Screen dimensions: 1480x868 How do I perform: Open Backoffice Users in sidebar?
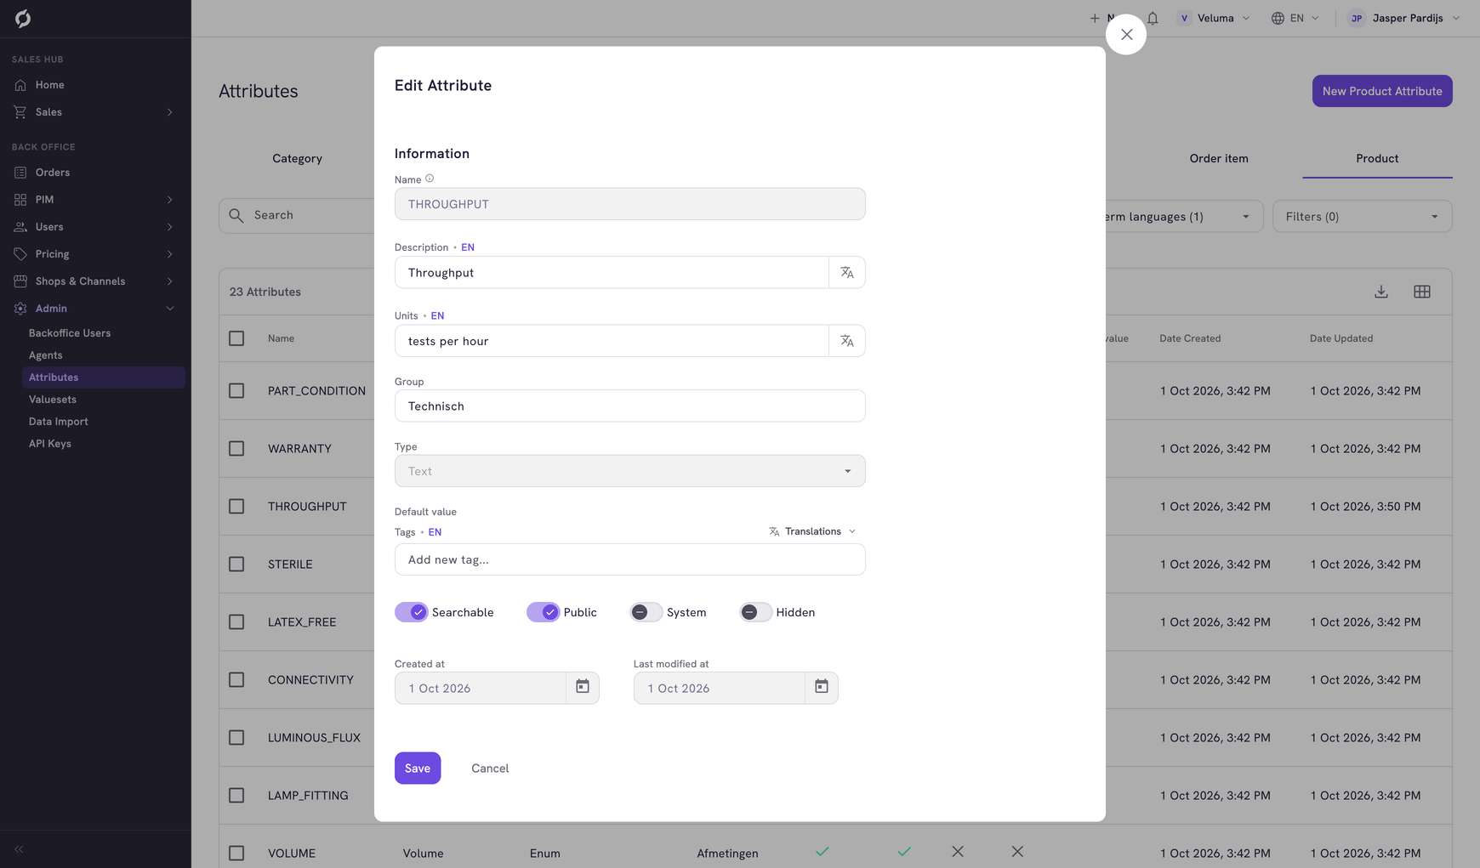(x=70, y=333)
